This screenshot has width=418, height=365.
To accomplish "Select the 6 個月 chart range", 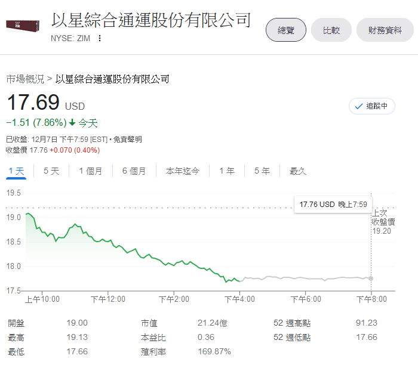I will pyautogui.click(x=134, y=171).
